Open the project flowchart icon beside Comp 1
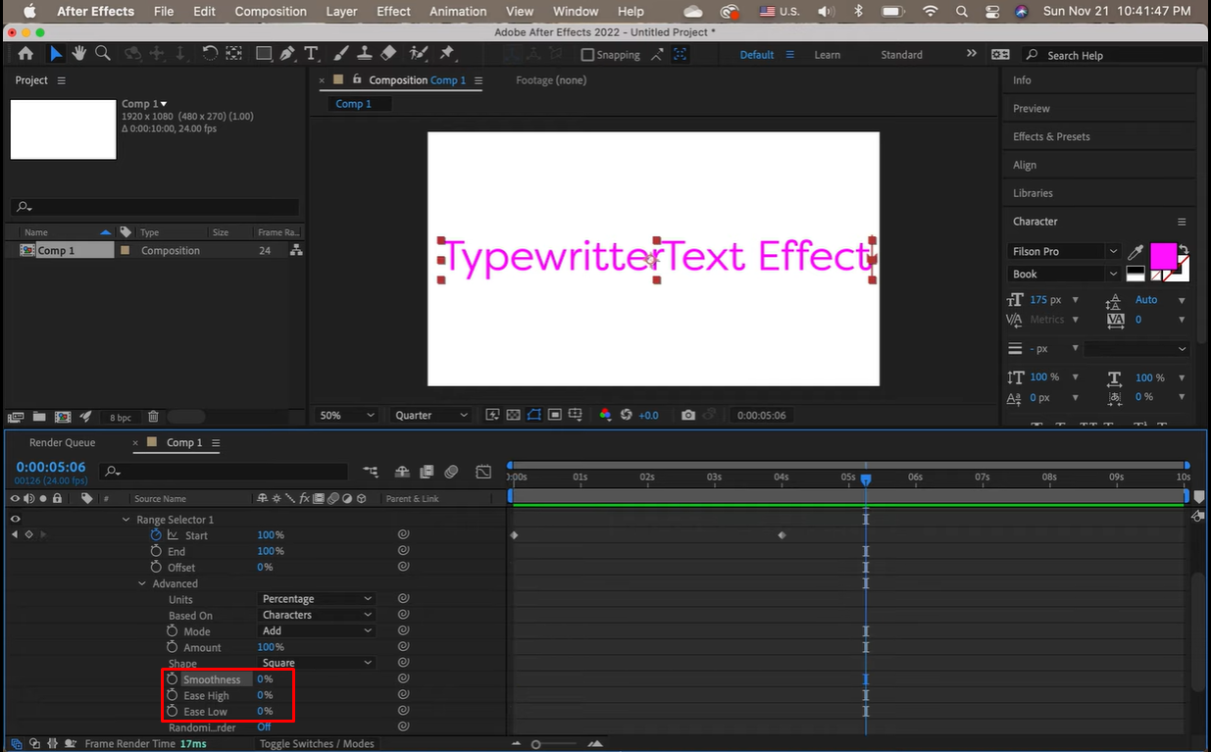Viewport: 1211px width, 752px height. point(296,250)
